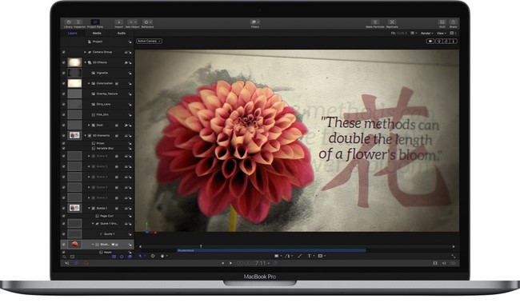Viewport: 520px width, 303px height.
Task: Select the Paint Stroke tool
Action: [299, 256]
